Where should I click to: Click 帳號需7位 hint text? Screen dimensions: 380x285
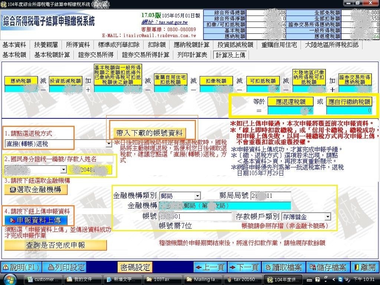176,226
